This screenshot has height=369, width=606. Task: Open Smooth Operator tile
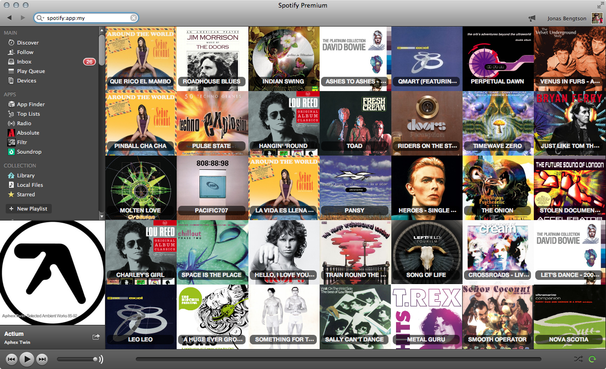click(498, 317)
